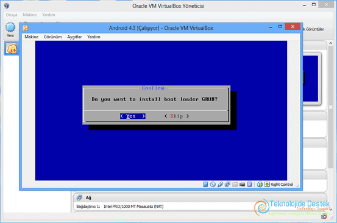Click the VirtualBox Manager title bar icon
Viewport: 337px width, 223px height.
[7, 6]
